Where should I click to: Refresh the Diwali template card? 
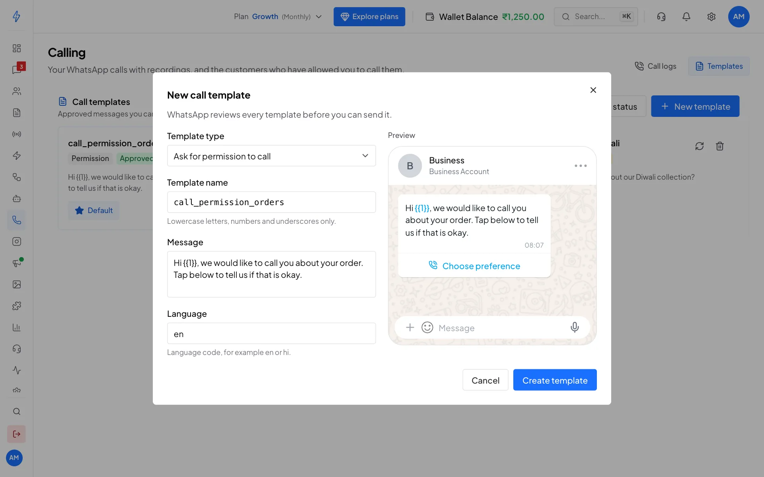pos(700,146)
